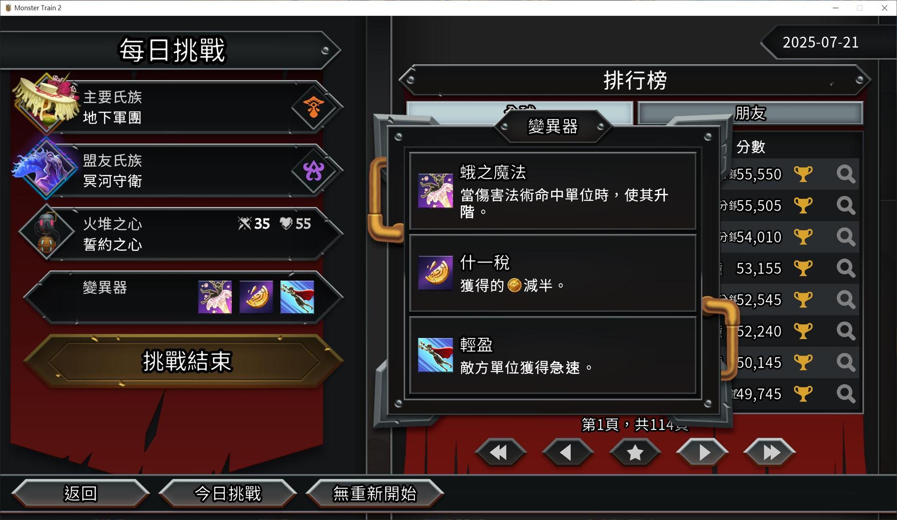
Task: Click the trophy icon next to 54,010
Action: click(x=803, y=237)
